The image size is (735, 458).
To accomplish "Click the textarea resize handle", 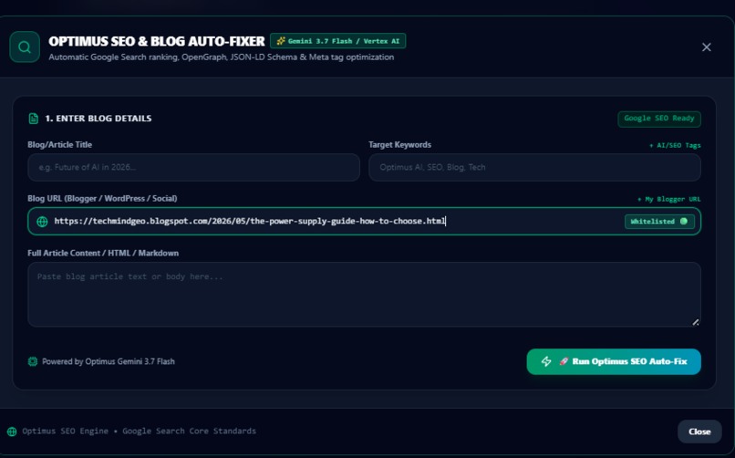I will pos(696,322).
